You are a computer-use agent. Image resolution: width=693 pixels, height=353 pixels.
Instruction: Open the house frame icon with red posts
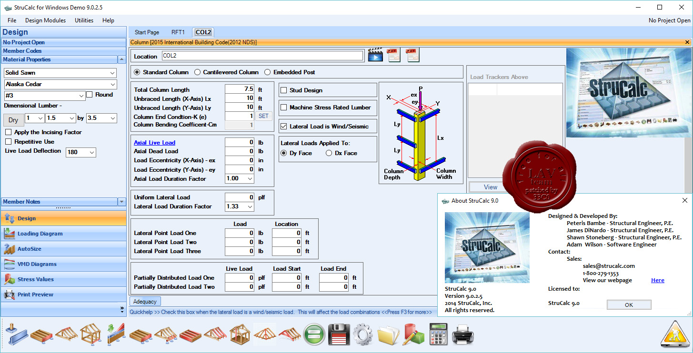point(240,335)
